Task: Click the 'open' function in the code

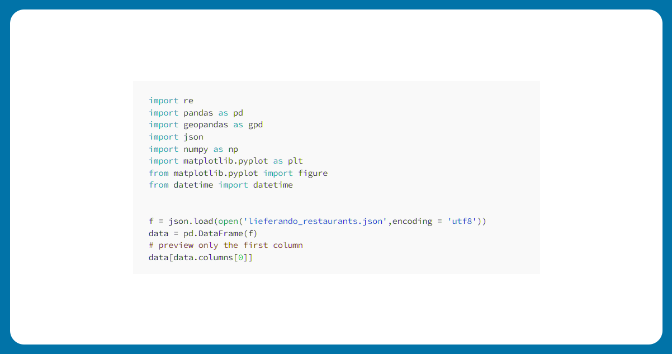Action: coord(228,221)
